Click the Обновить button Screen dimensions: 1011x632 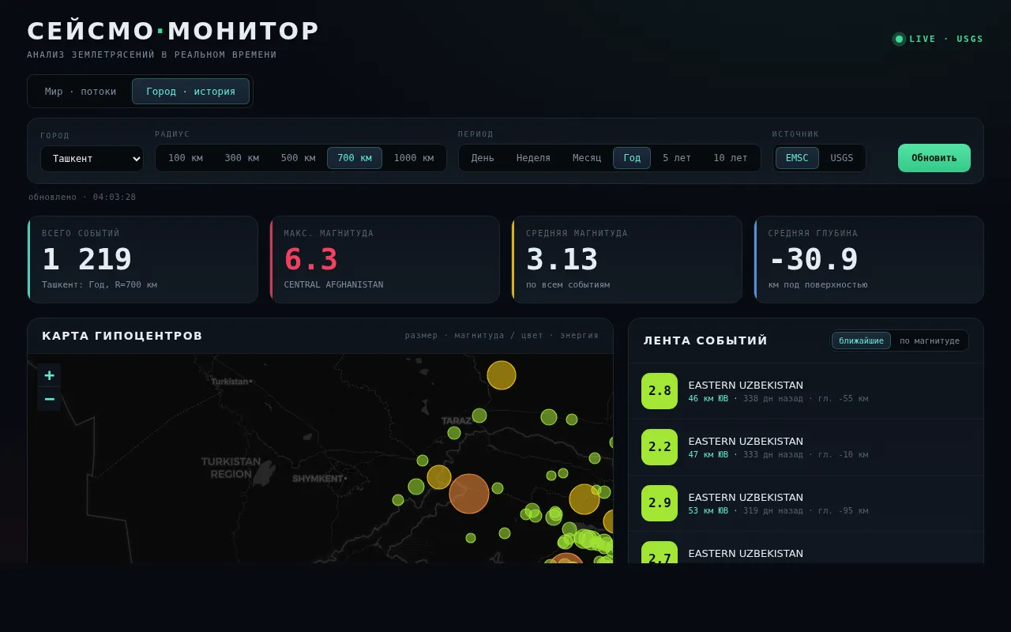tap(934, 158)
